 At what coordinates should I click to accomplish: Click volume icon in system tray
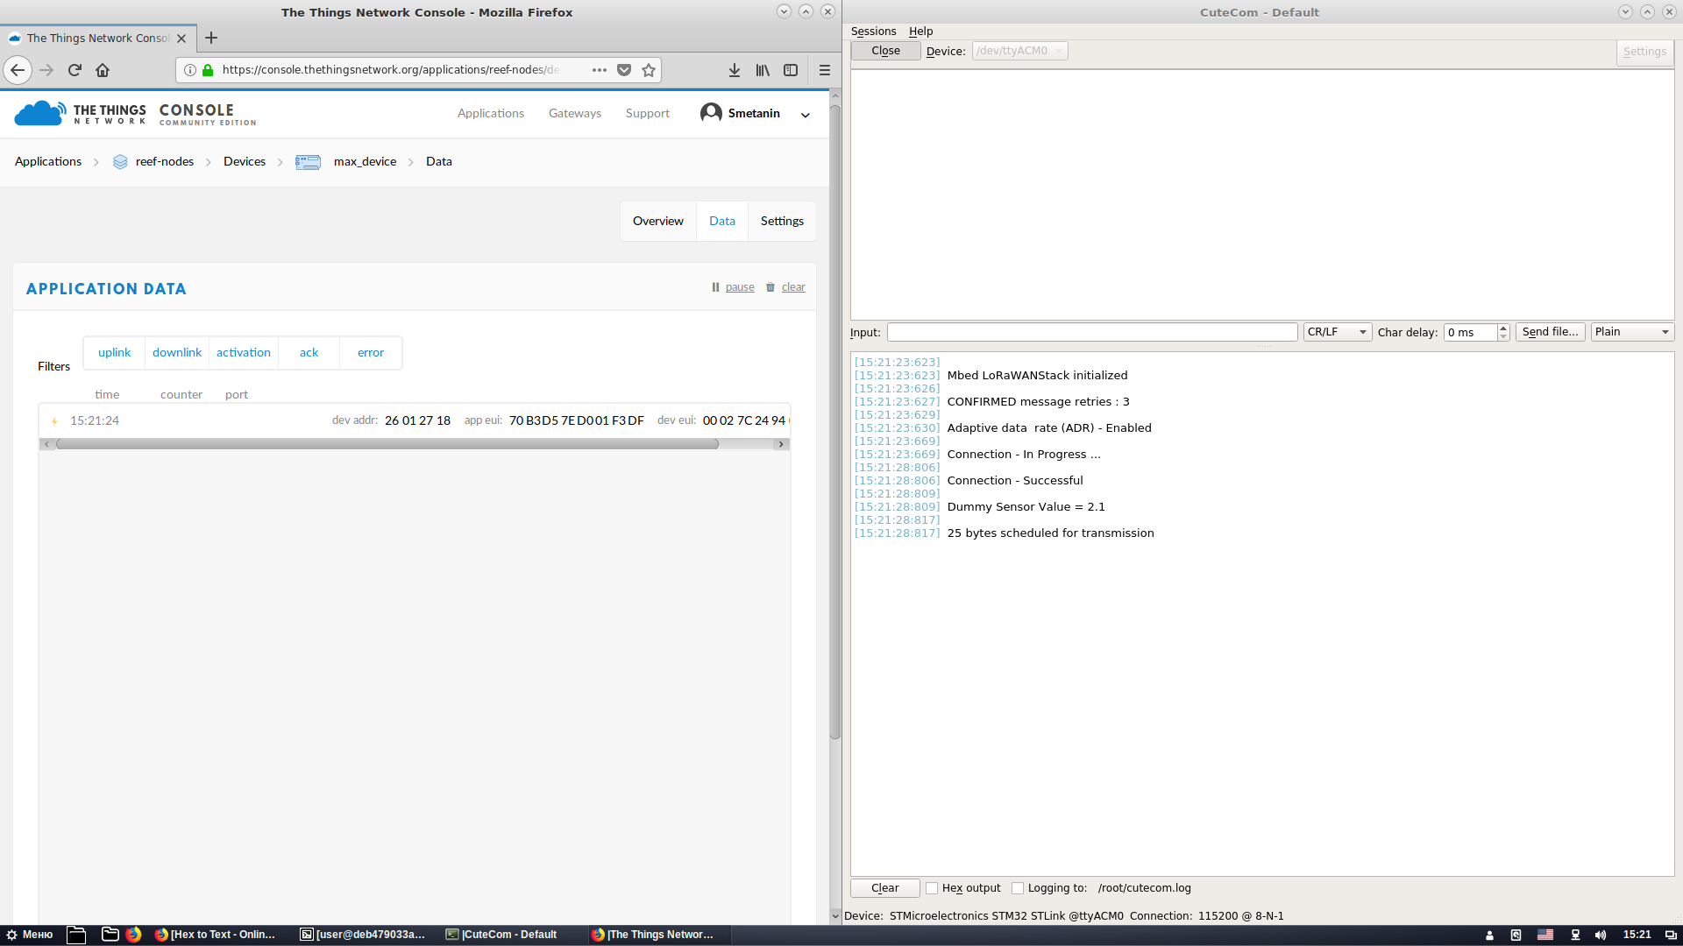(x=1601, y=935)
